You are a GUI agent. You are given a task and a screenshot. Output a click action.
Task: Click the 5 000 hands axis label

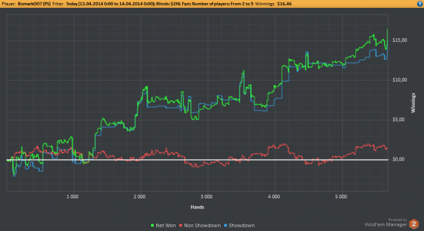(x=341, y=196)
